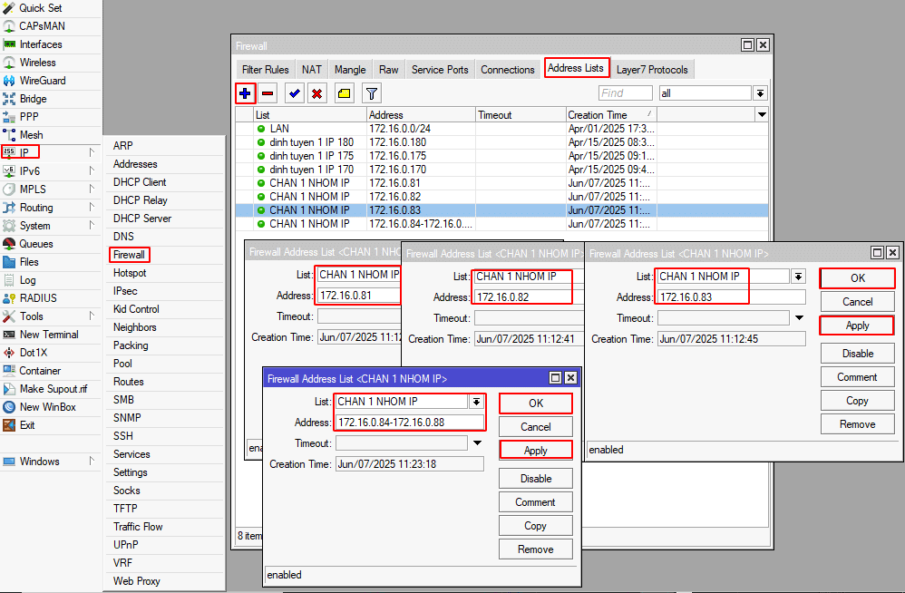Switch to the NAT tab
905x593 pixels.
click(x=312, y=70)
